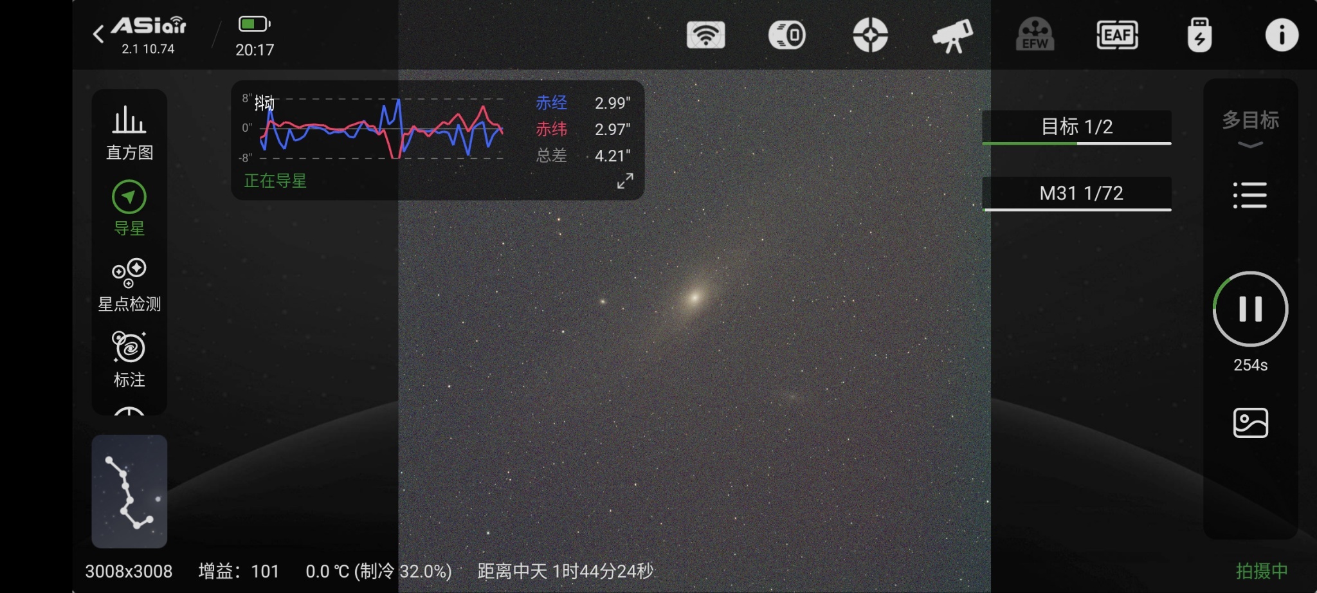This screenshot has height=593, width=1317.
Task: Open Wi-Fi settings icon
Action: (x=705, y=35)
